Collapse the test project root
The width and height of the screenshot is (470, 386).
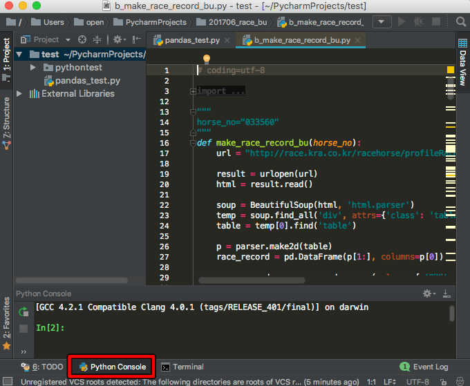click(x=19, y=54)
